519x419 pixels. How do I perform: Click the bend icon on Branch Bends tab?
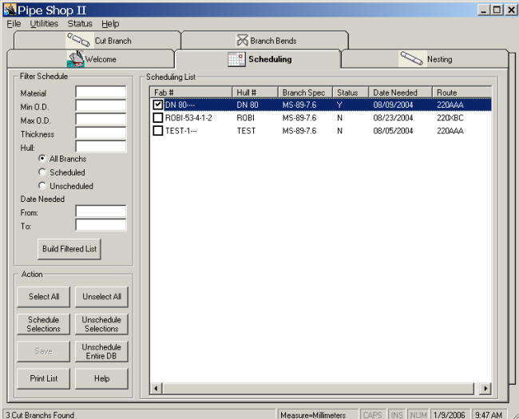pyautogui.click(x=242, y=41)
